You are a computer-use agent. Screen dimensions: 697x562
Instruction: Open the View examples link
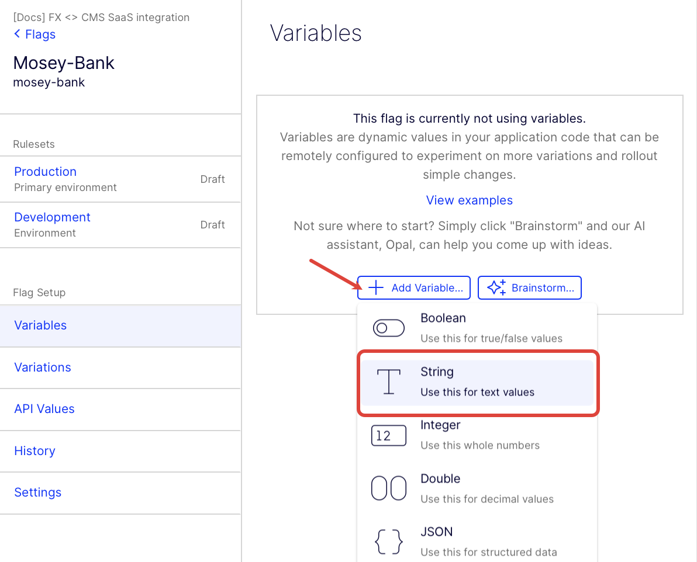[470, 200]
